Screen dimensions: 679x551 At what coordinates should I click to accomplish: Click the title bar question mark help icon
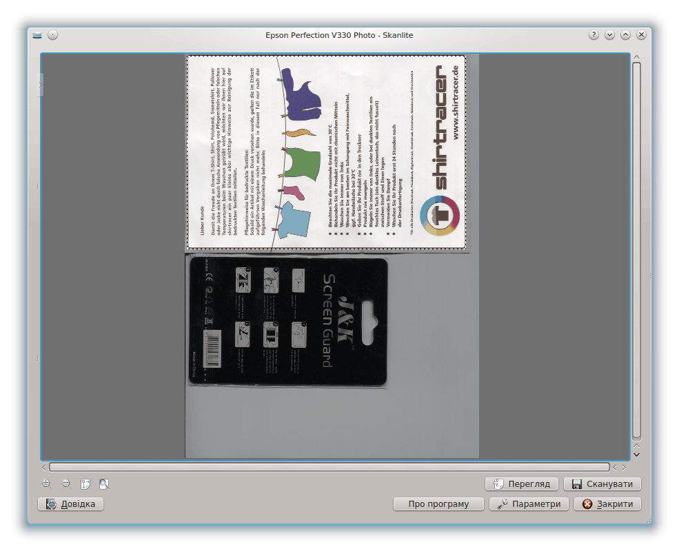click(594, 35)
